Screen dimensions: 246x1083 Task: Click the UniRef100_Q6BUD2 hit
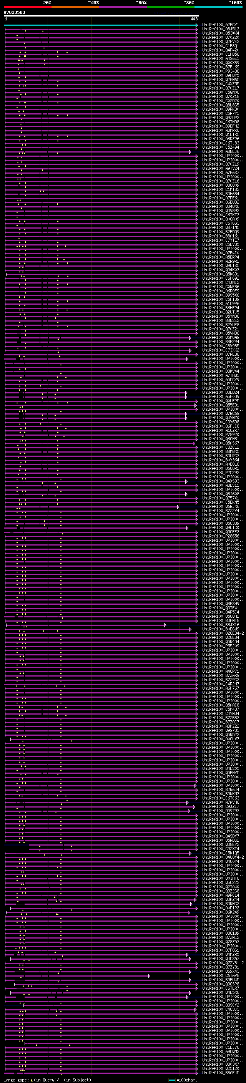pos(221,202)
